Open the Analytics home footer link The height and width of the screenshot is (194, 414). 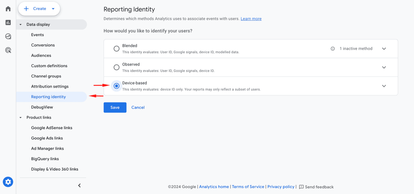[x=214, y=187]
